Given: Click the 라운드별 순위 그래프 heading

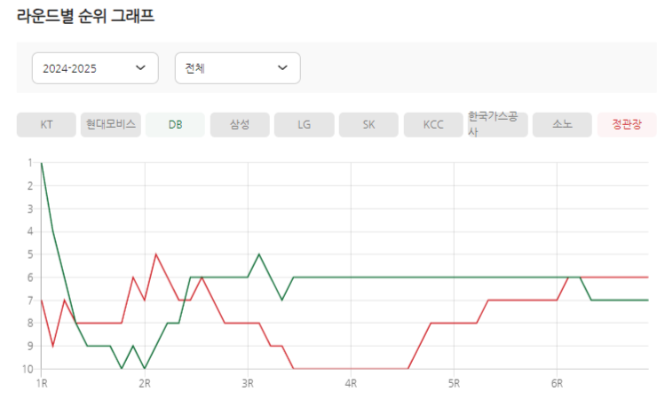Looking at the screenshot, I should coord(86,16).
